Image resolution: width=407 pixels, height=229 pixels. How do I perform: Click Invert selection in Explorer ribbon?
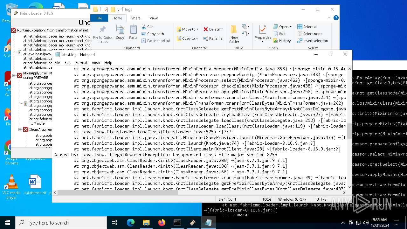(x=313, y=41)
